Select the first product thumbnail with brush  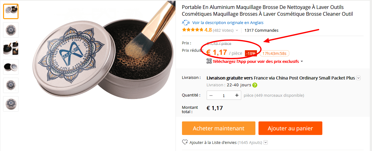click(x=11, y=11)
